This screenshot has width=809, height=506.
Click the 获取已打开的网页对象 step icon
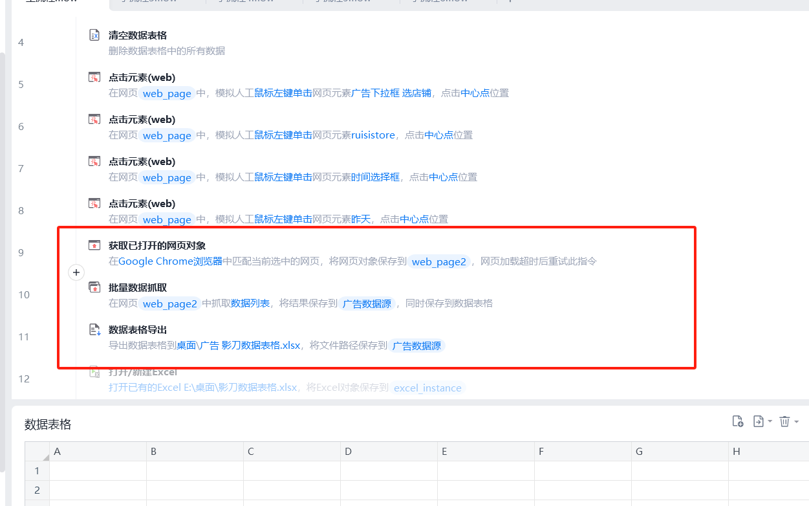coord(94,245)
